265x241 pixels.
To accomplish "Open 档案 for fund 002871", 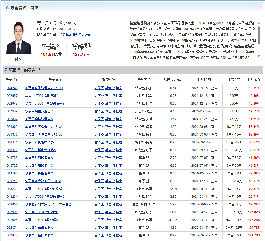I will click(x=119, y=228).
